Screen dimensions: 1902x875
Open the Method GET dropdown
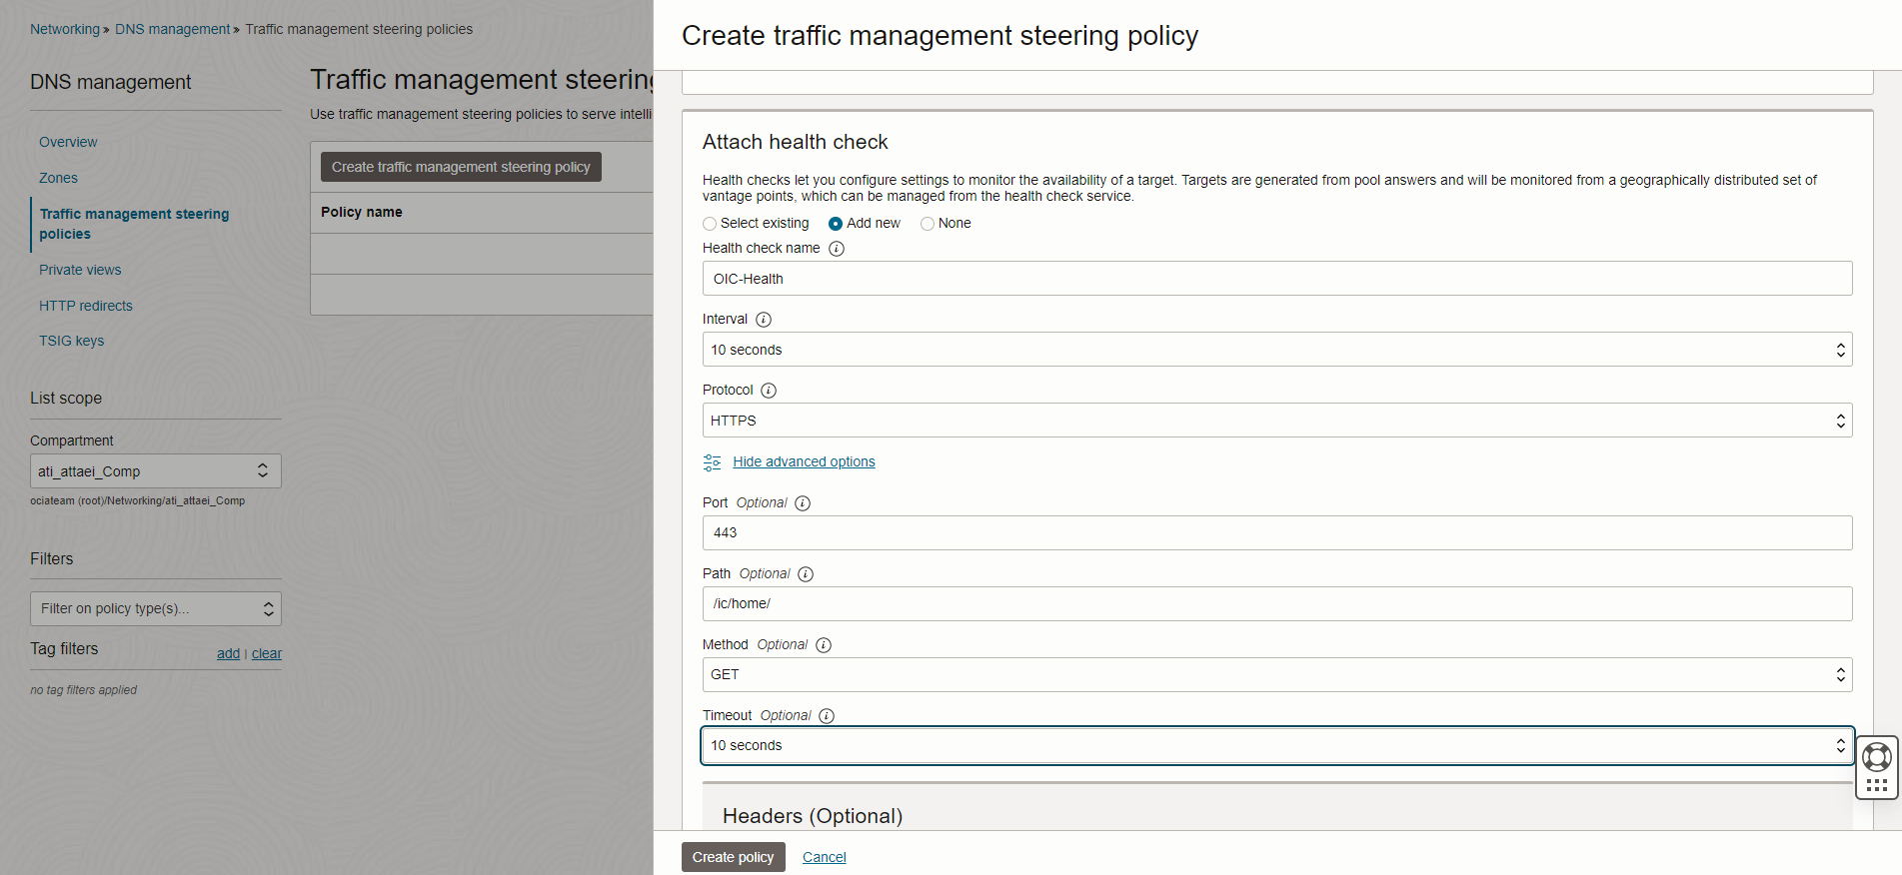[x=1276, y=675]
